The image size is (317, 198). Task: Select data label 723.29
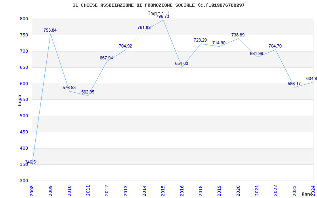click(201, 40)
